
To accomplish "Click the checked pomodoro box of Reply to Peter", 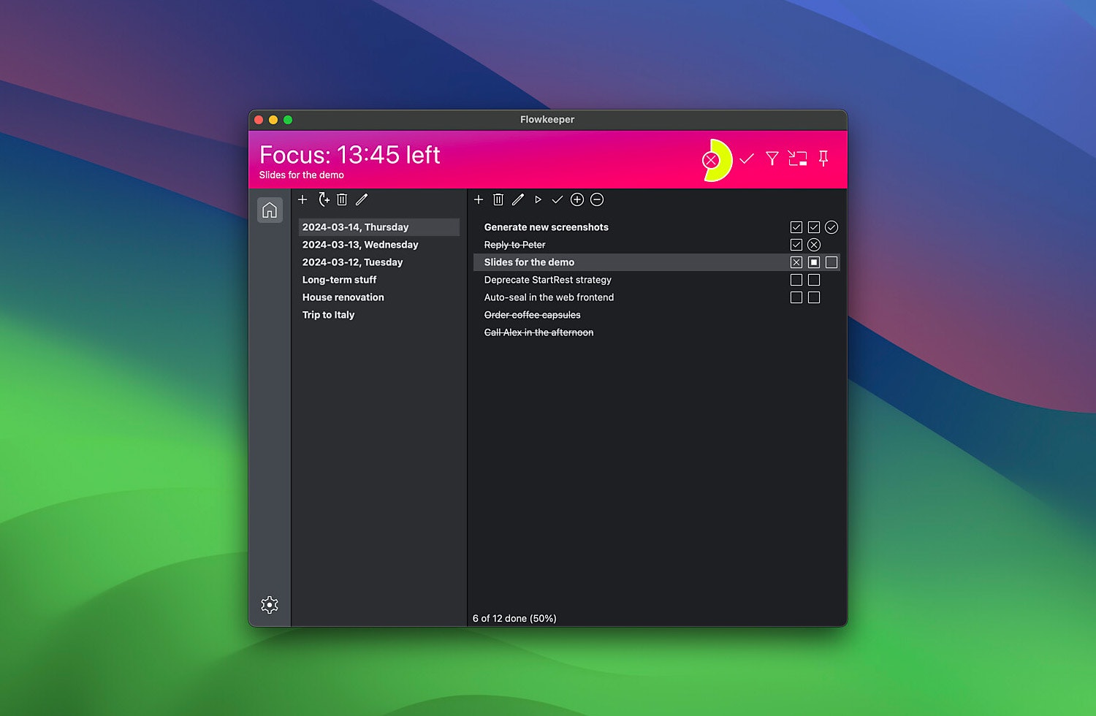I will (x=796, y=245).
